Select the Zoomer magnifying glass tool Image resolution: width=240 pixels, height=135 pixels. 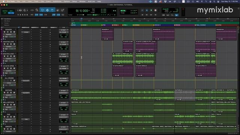point(37,10)
